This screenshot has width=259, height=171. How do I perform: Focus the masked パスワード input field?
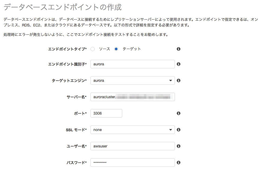pyautogui.click(x=132, y=163)
